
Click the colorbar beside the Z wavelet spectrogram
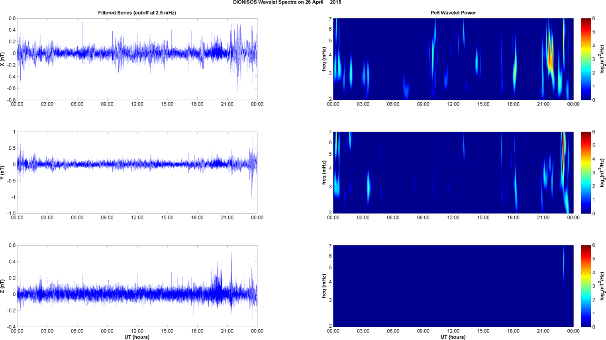tap(586, 286)
